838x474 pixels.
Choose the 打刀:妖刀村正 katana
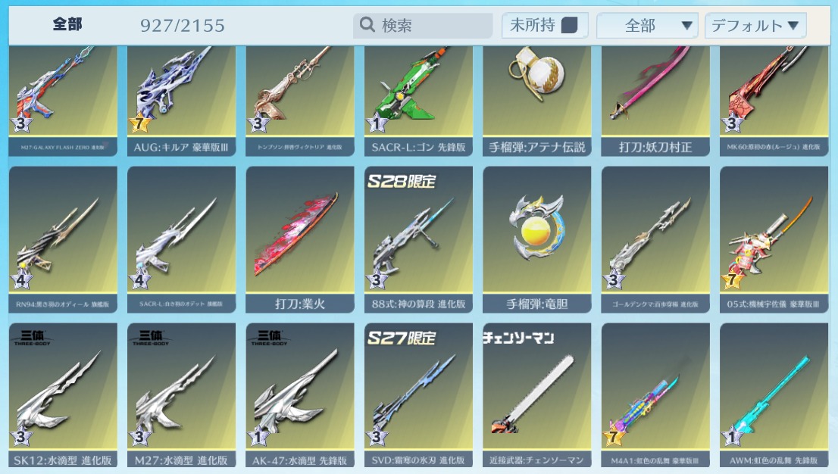[x=655, y=101]
